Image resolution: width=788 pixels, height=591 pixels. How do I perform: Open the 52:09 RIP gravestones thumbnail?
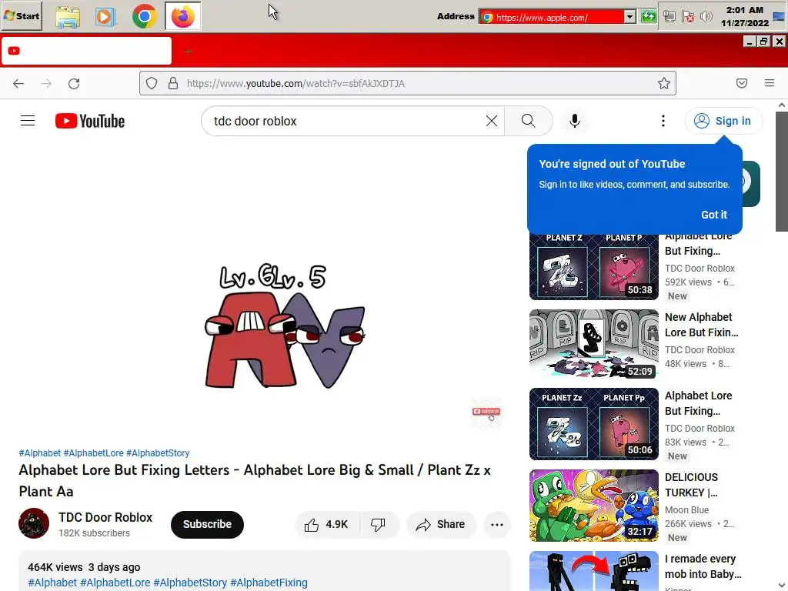point(593,344)
